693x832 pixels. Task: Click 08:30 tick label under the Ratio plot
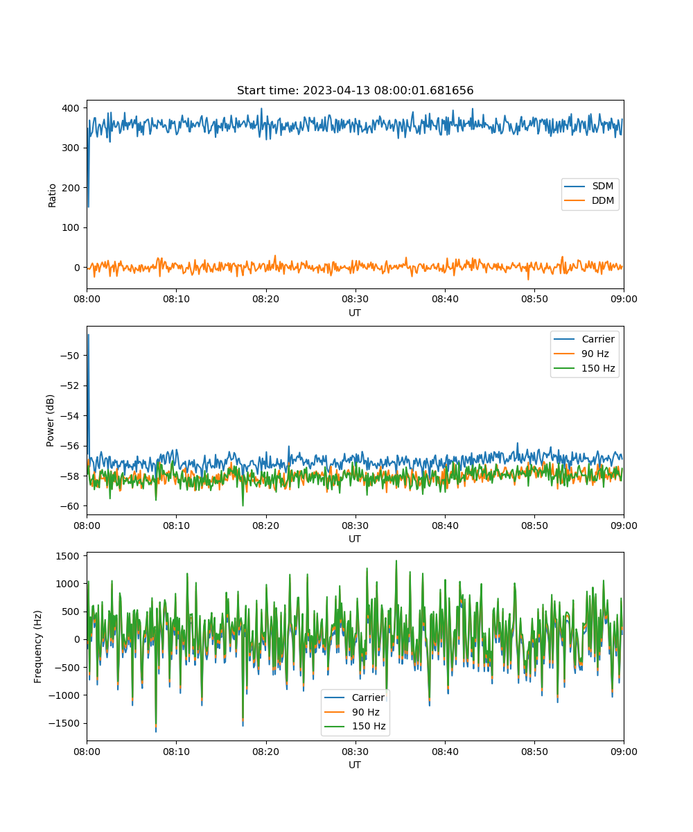tap(355, 300)
